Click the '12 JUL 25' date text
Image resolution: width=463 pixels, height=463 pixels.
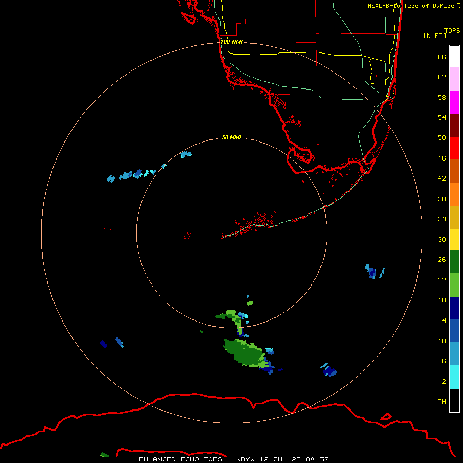click(280, 459)
